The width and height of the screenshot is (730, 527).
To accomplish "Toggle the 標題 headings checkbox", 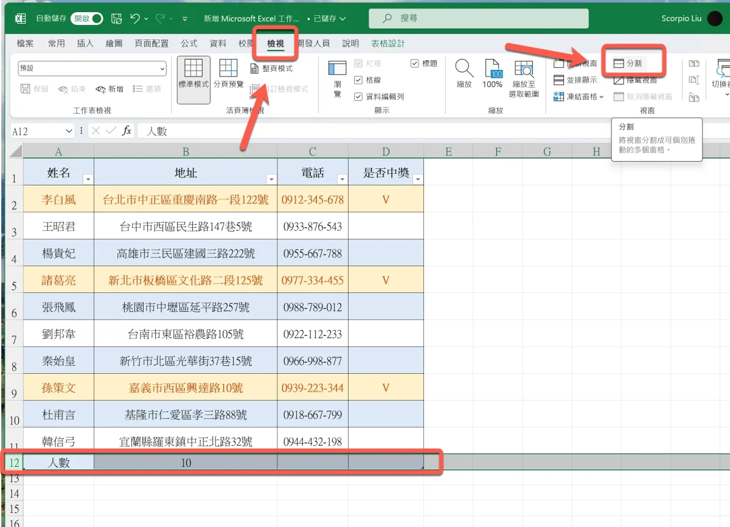I will (414, 63).
